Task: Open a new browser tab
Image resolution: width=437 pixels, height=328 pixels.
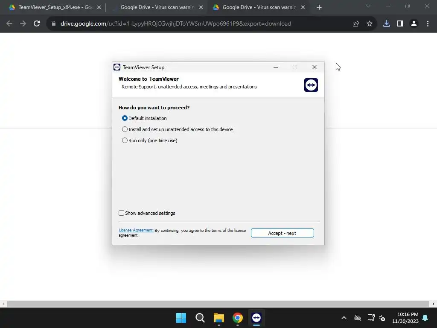Action: (x=319, y=8)
